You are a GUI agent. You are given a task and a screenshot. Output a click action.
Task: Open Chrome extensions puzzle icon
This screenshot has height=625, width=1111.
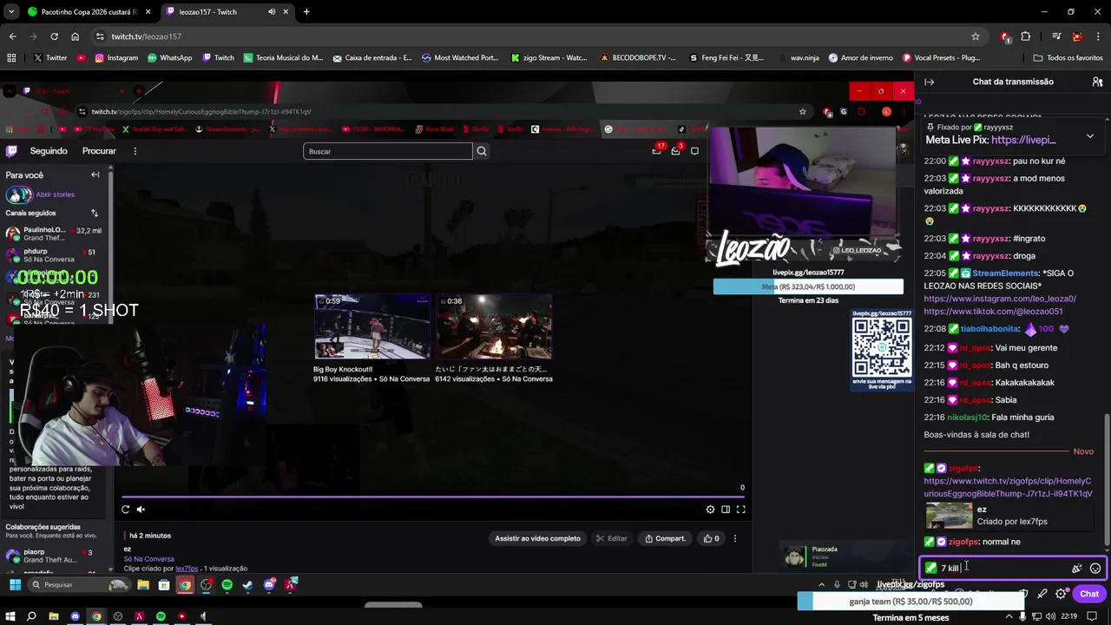(1026, 36)
